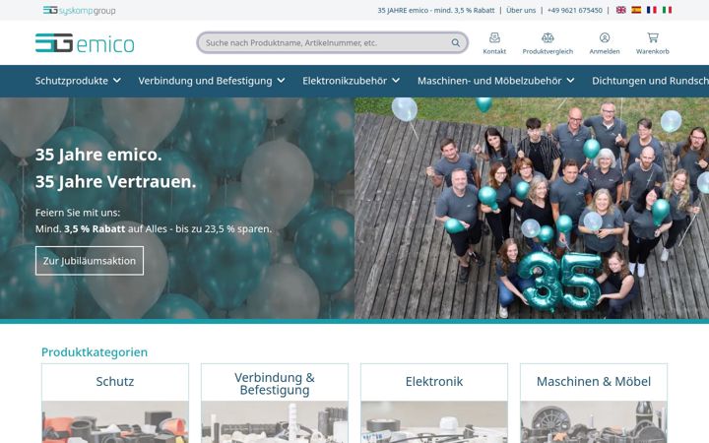Open the 35 JAHRE emico Rabatt link
709x443 pixels.
(436, 10)
